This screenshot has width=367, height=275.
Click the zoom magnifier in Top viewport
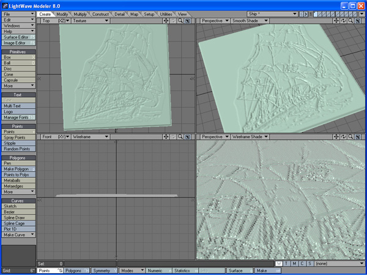[181, 21]
